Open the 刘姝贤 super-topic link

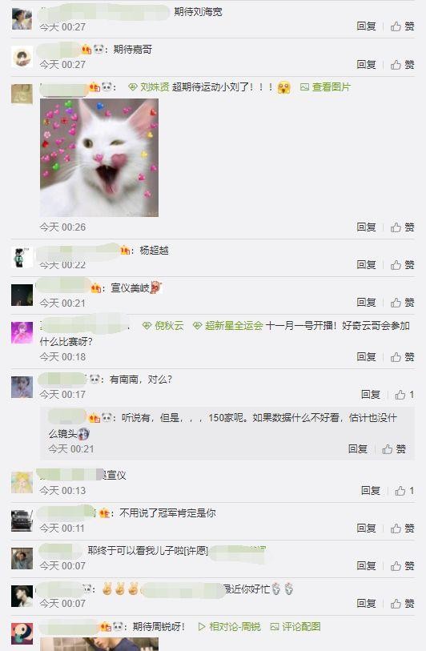tap(149, 86)
